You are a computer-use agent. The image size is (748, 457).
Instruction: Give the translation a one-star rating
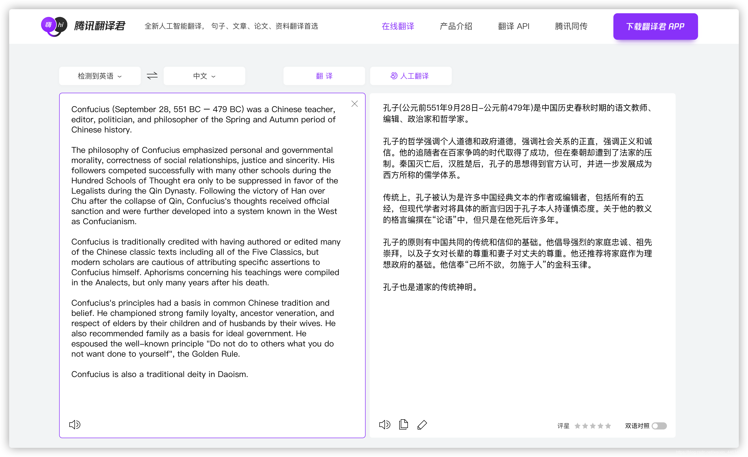point(577,426)
